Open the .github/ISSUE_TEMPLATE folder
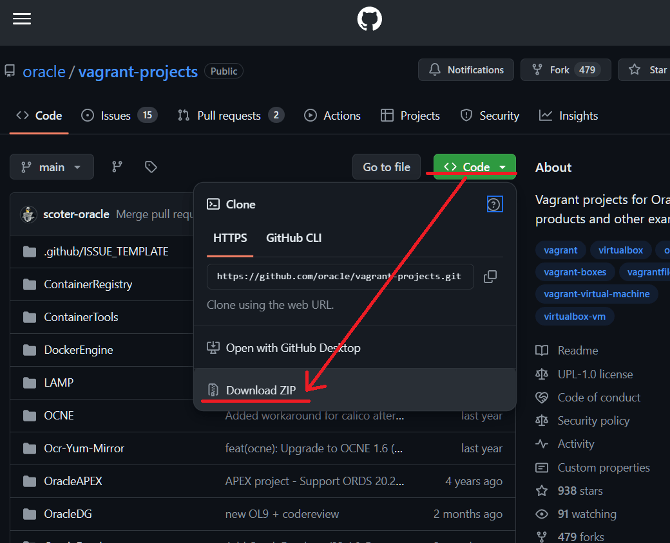This screenshot has width=670, height=543. pos(106,252)
